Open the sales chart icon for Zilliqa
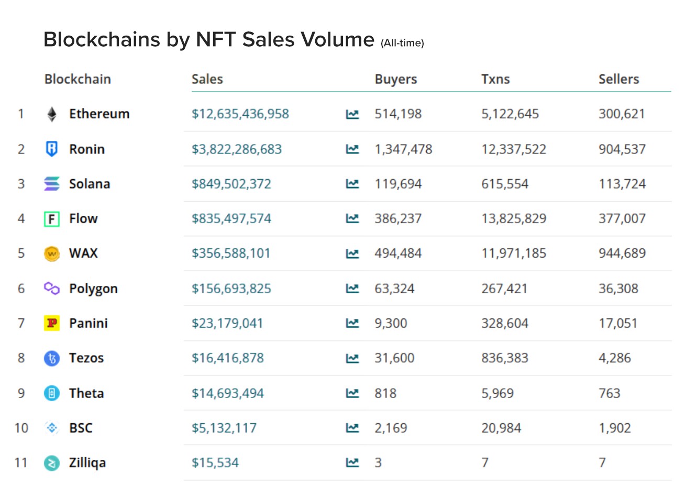Viewport: 686px width, 486px height. [x=352, y=462]
